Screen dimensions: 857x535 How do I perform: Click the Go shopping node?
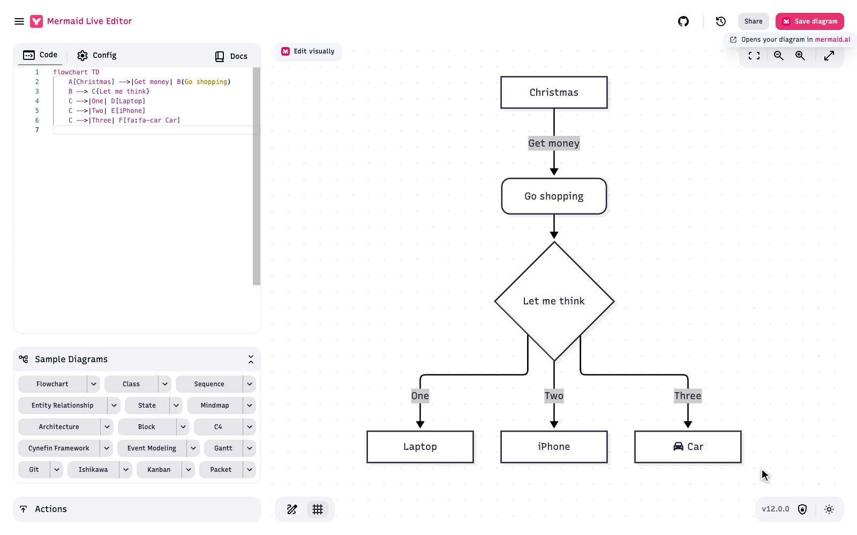coord(554,196)
